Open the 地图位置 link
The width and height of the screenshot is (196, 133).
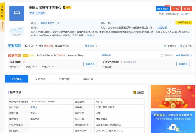click(162, 28)
